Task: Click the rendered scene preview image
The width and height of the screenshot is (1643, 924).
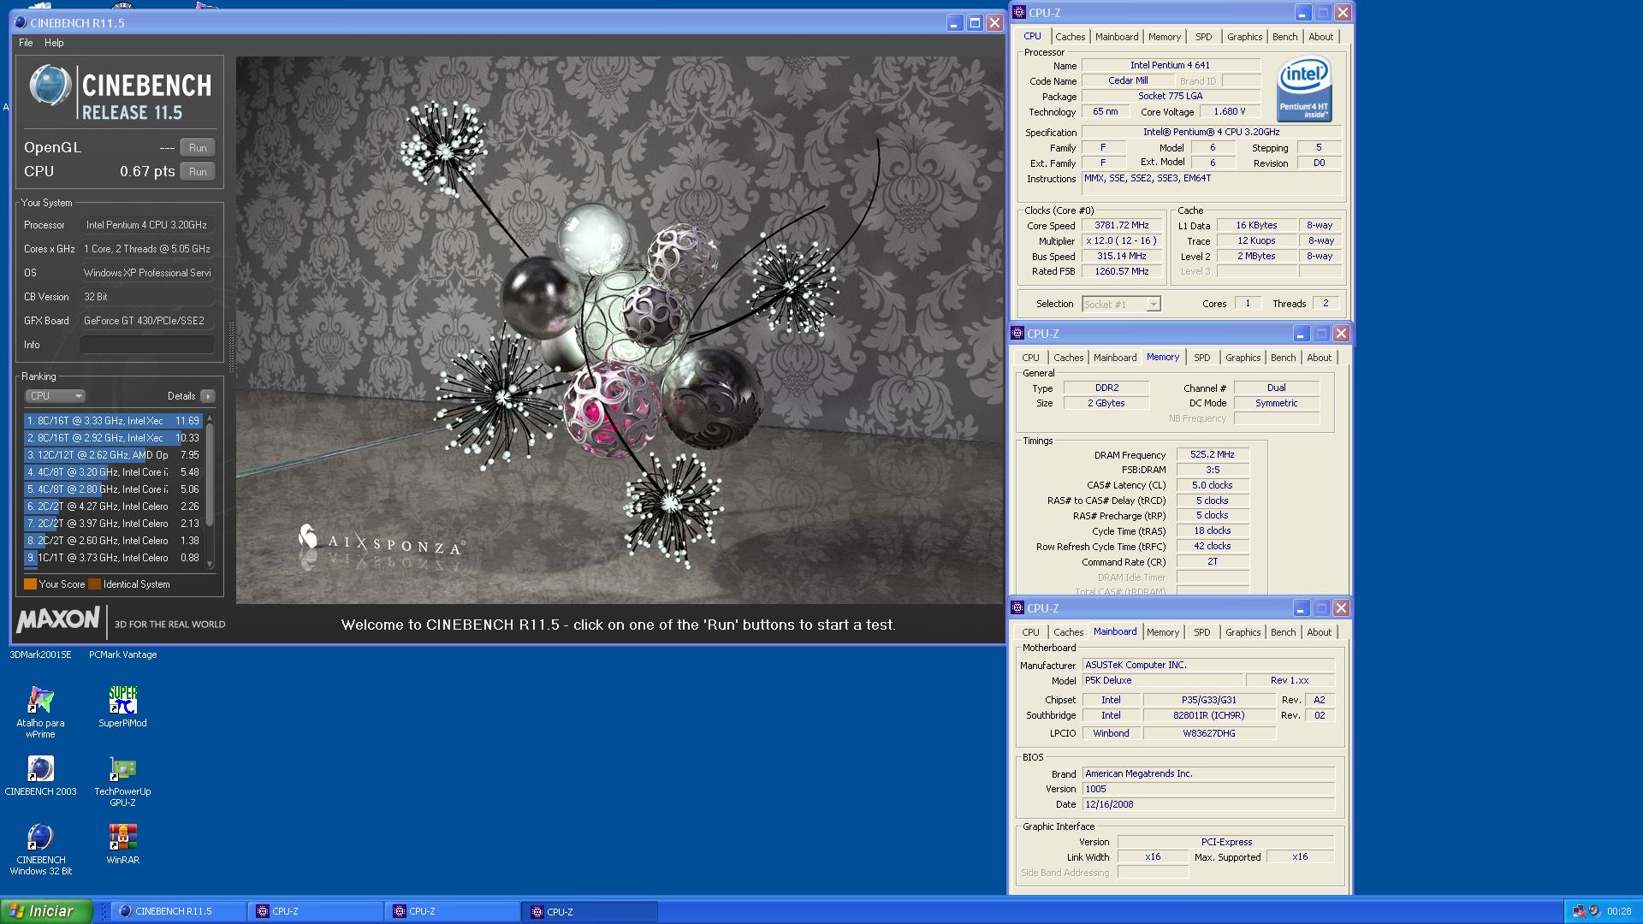Action: [620, 330]
